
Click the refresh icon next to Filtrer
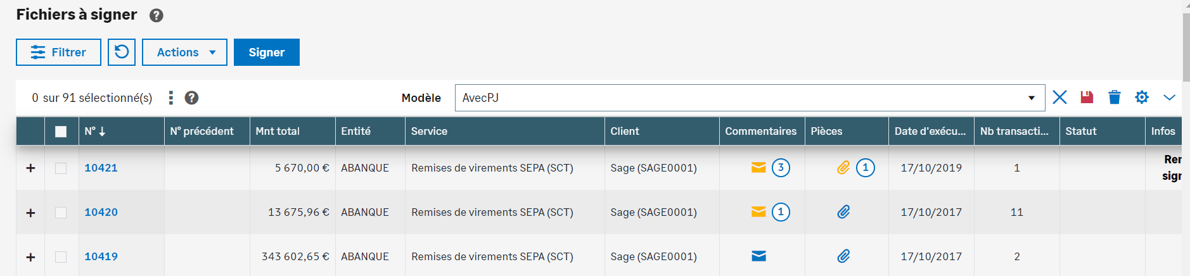click(x=122, y=52)
